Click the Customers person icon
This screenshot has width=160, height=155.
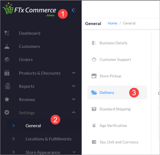point(7,46)
